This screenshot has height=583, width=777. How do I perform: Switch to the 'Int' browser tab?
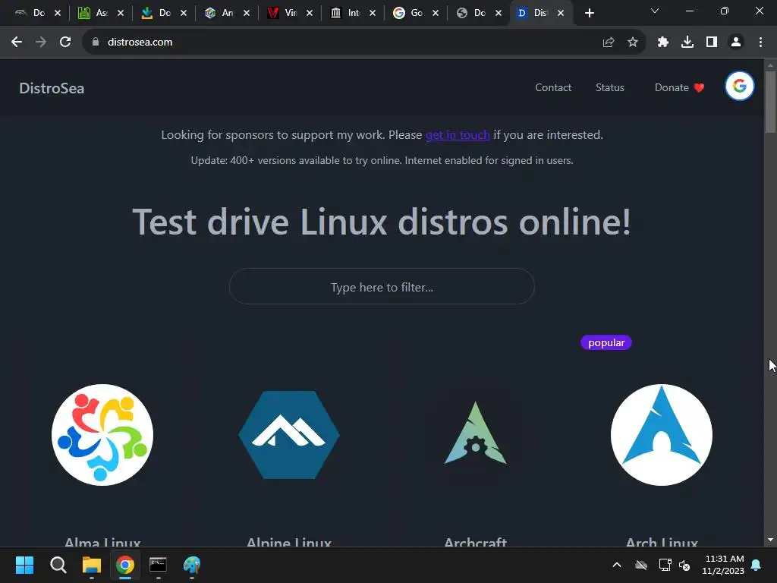point(352,14)
